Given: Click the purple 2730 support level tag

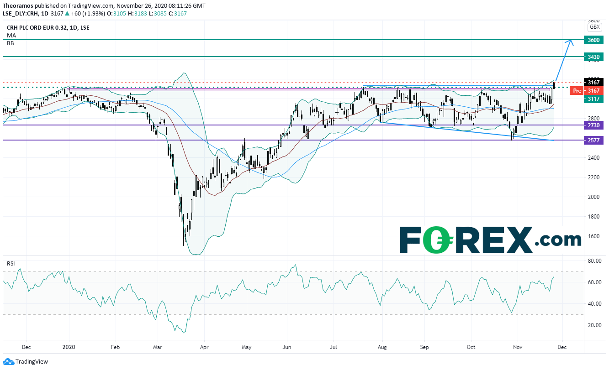Looking at the screenshot, I should tap(593, 125).
